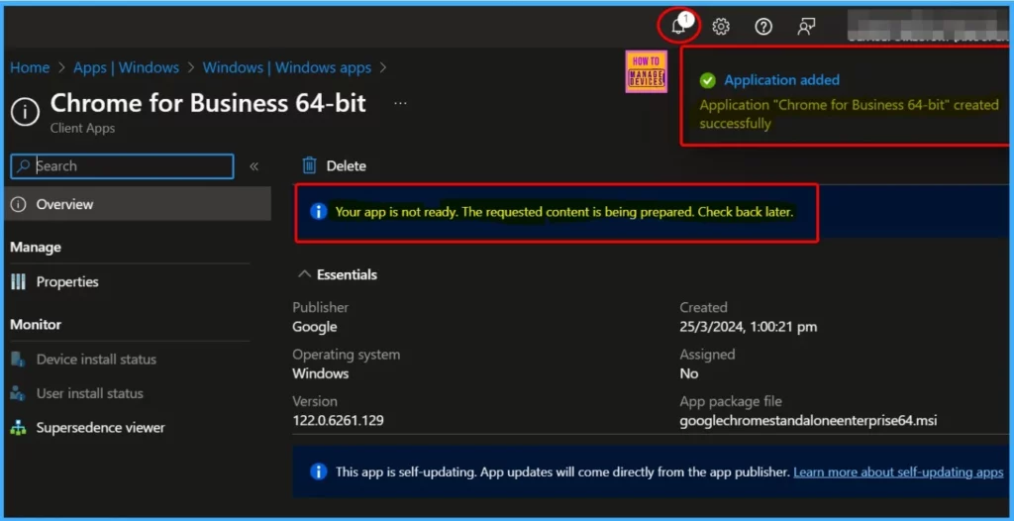Click the googlechromestandaloneenterprise64.msi file name
Image resolution: width=1014 pixels, height=521 pixels.
808,421
